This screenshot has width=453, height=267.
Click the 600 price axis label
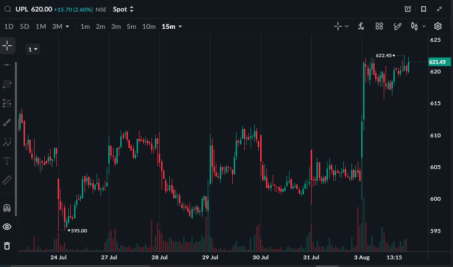435,199
